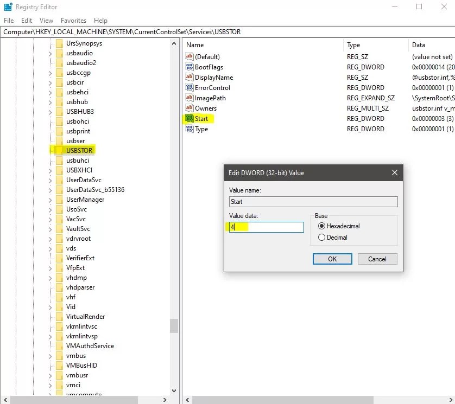Select the Type DWORD value icon

(189, 129)
